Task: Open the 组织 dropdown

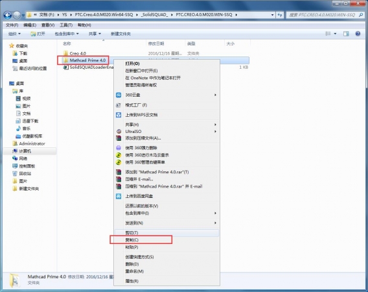Action: pos(14,34)
